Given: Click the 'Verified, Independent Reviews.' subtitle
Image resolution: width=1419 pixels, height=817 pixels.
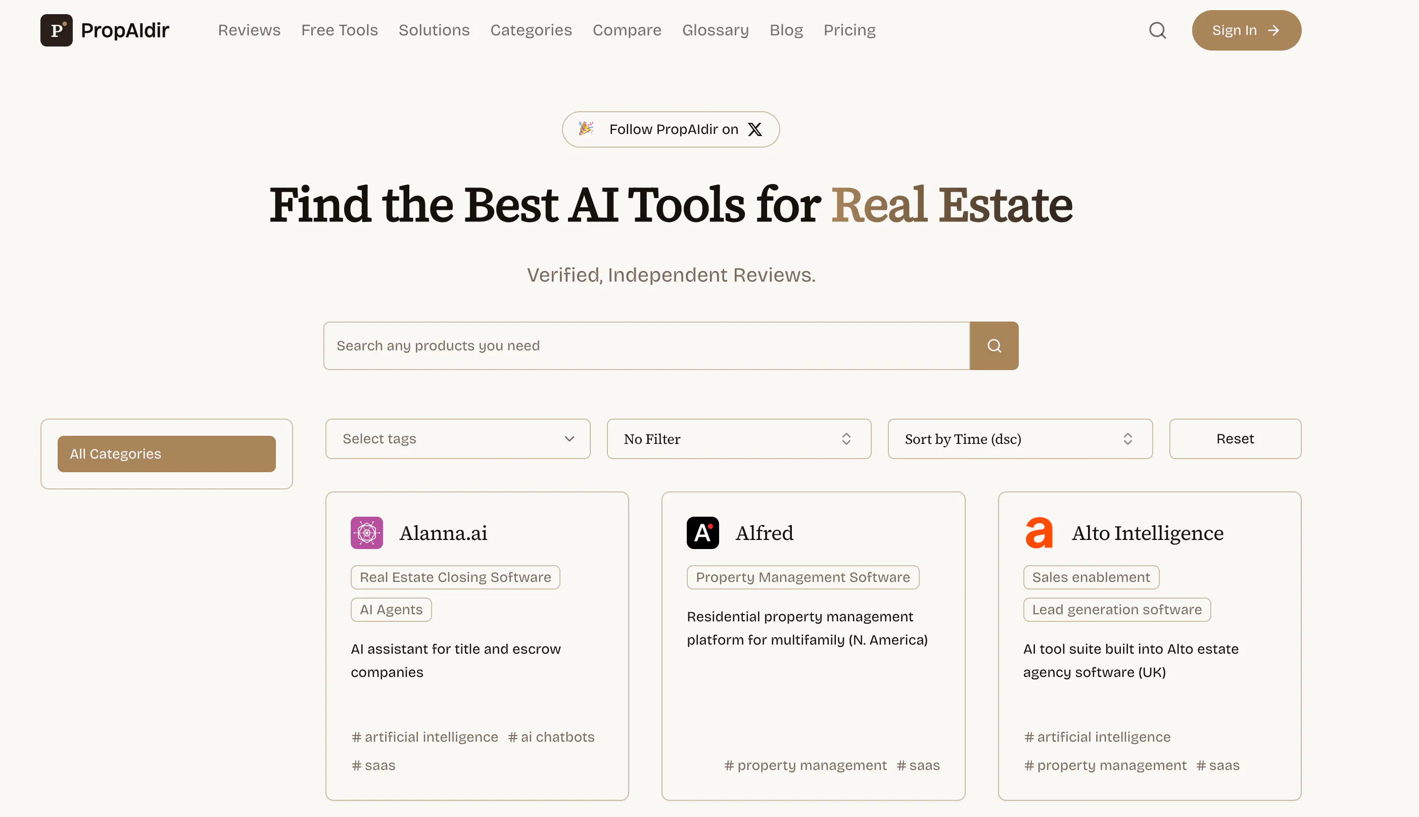Looking at the screenshot, I should 672,275.
